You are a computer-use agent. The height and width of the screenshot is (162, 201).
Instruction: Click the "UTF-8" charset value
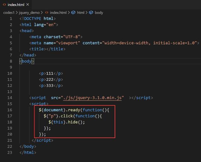coord(73,37)
